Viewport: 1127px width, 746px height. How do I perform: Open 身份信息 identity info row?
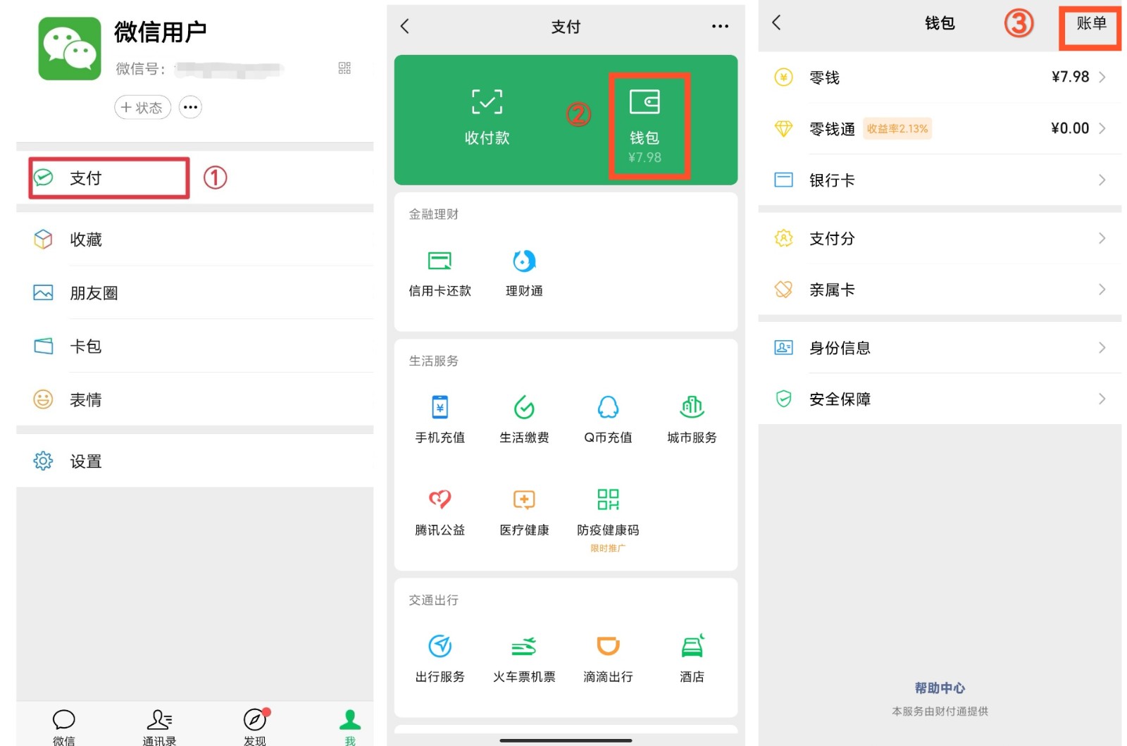pyautogui.click(x=940, y=347)
